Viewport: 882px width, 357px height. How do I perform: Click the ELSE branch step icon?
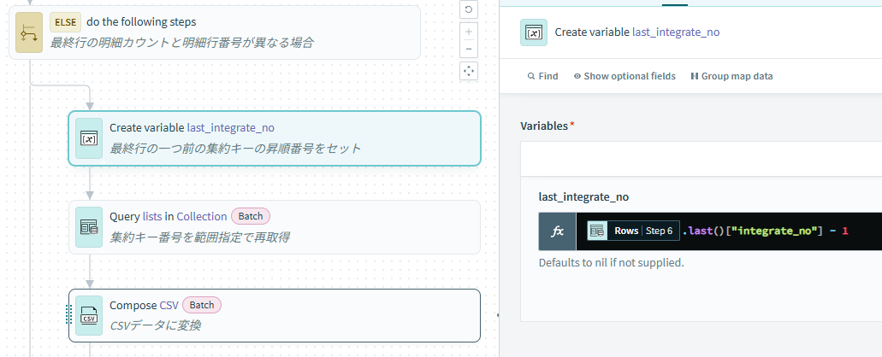coord(29,32)
